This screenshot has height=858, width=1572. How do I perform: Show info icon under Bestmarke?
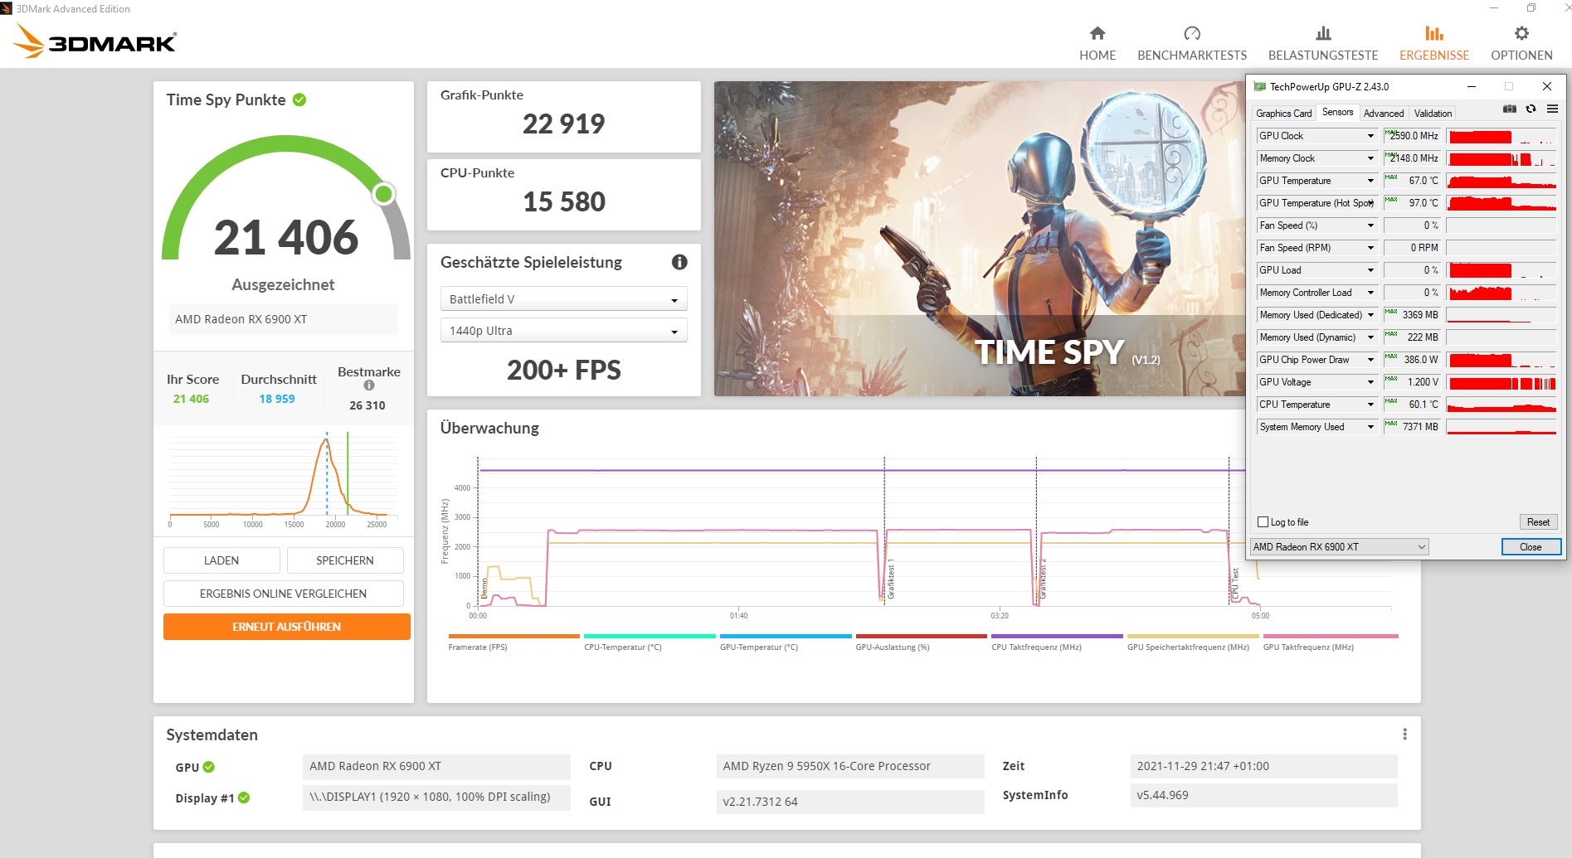click(x=369, y=385)
